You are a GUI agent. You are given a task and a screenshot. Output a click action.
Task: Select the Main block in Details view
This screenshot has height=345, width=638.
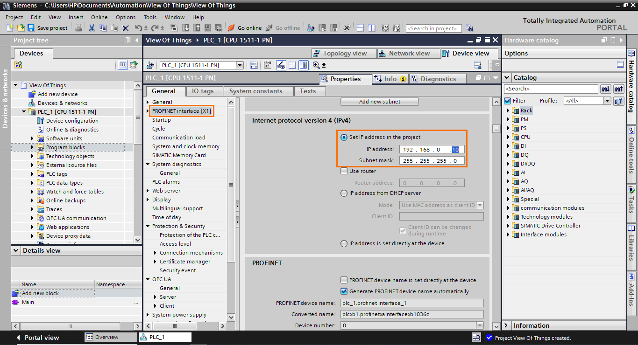click(28, 302)
